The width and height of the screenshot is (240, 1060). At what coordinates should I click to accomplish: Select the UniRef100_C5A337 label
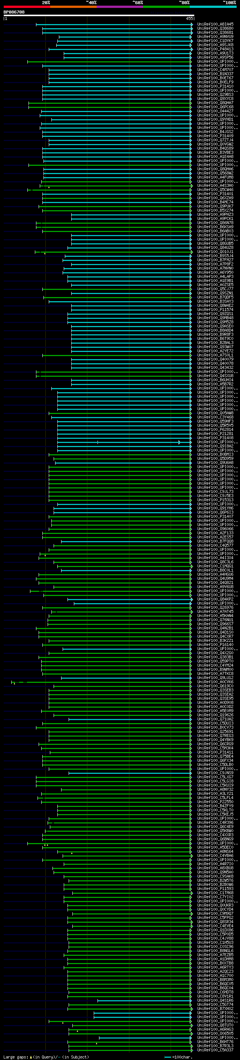point(215,1050)
